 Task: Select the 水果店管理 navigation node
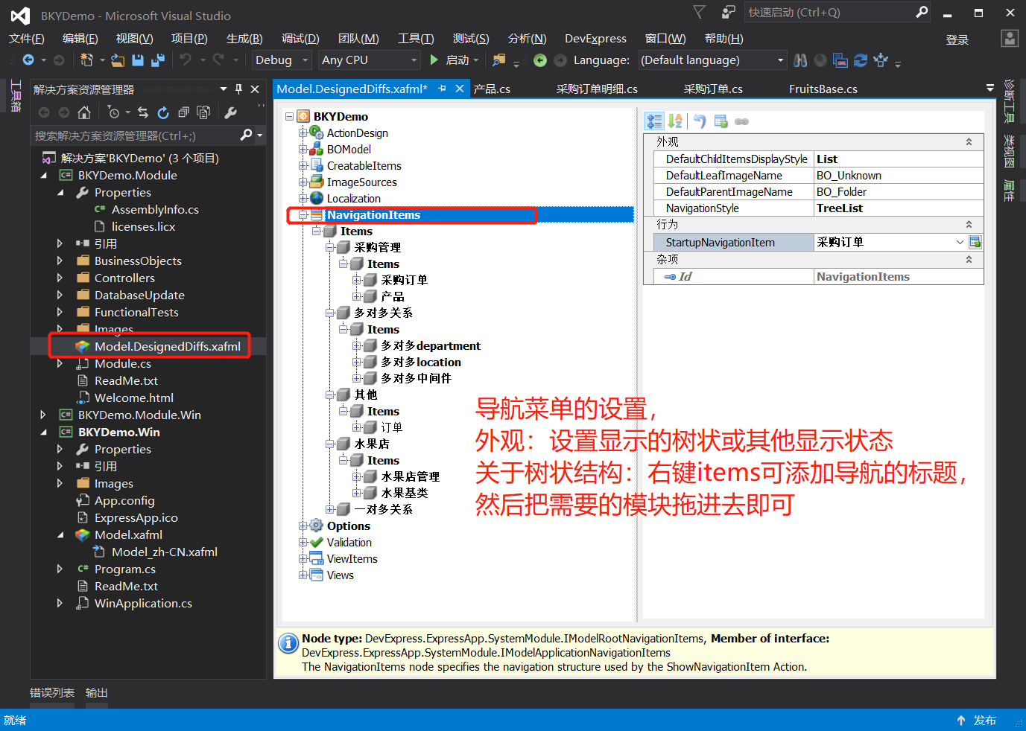pos(410,477)
